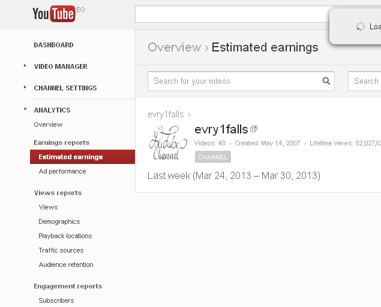Expand the Channel Settings arrow
Image resolution: width=381 pixels, height=307 pixels.
tap(25, 87)
